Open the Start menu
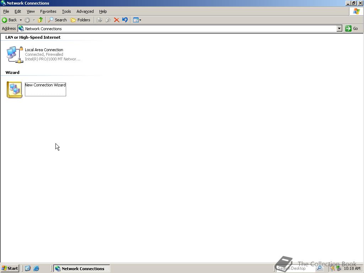 pos(10,268)
